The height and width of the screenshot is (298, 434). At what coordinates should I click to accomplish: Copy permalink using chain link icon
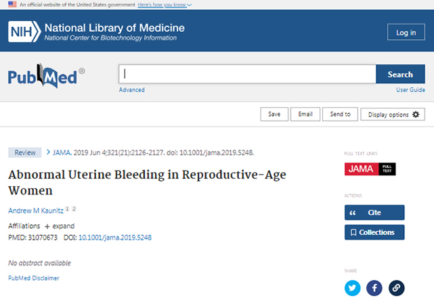(x=396, y=288)
